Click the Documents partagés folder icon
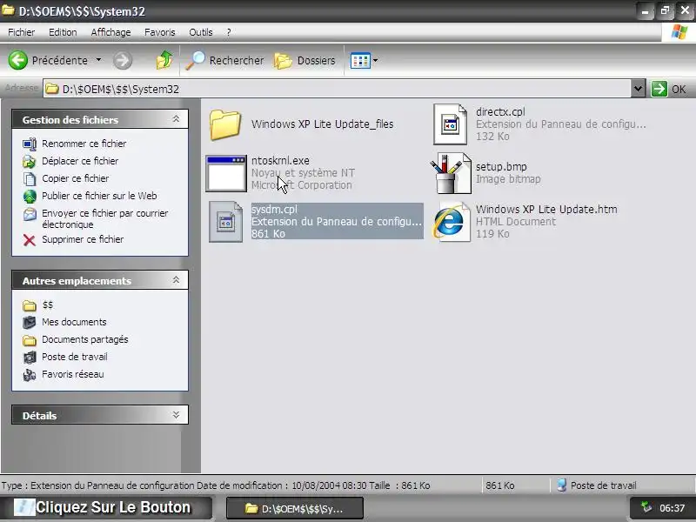Viewport: 696px width, 522px height. 30,340
